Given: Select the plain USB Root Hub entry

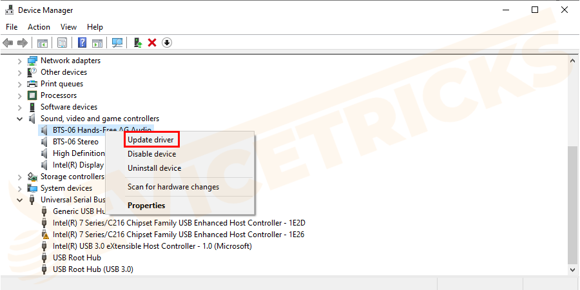Looking at the screenshot, I should [77, 258].
